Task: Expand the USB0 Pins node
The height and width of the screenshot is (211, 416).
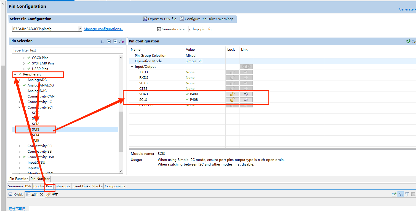Action: click(24, 69)
